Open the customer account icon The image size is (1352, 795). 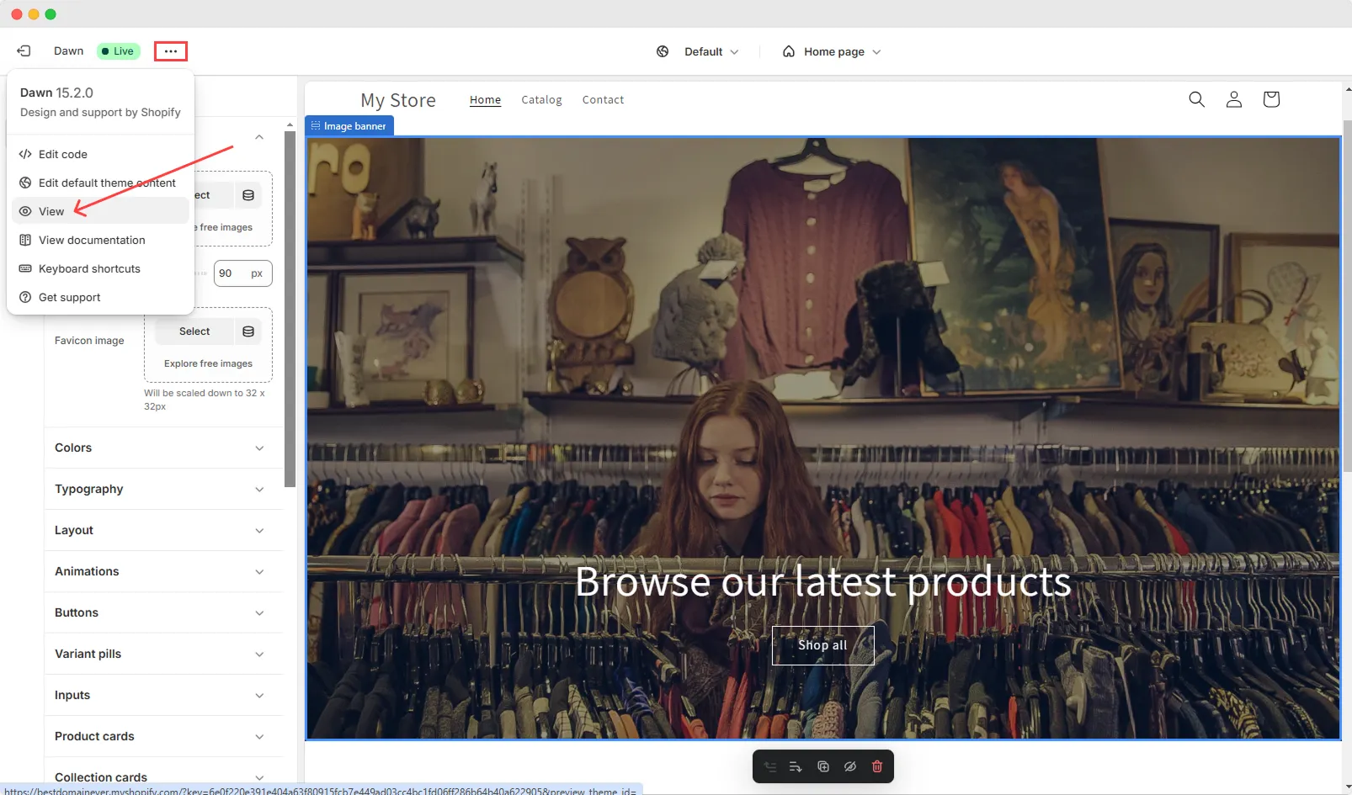(x=1233, y=99)
